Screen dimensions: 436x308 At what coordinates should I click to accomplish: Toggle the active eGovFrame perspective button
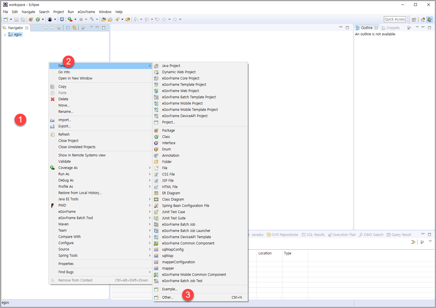tap(430, 19)
